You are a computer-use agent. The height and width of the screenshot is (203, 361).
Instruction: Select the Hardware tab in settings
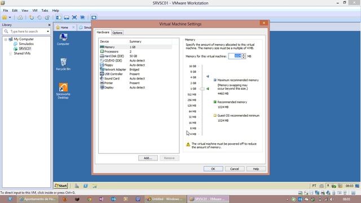[x=103, y=33]
